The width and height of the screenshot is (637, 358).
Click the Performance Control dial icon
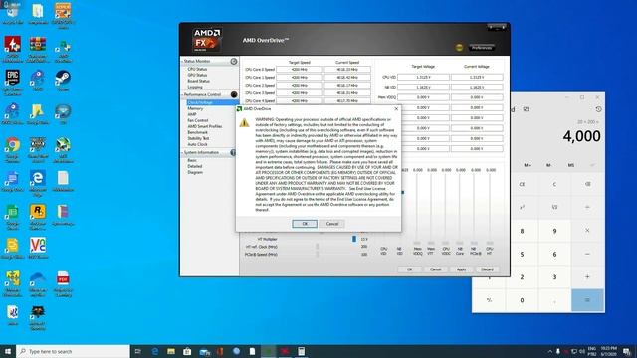click(234, 94)
